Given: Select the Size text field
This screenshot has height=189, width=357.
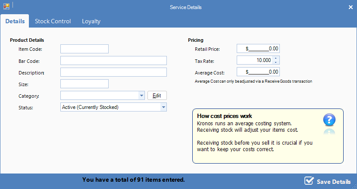Looking at the screenshot, I should 85,84.
